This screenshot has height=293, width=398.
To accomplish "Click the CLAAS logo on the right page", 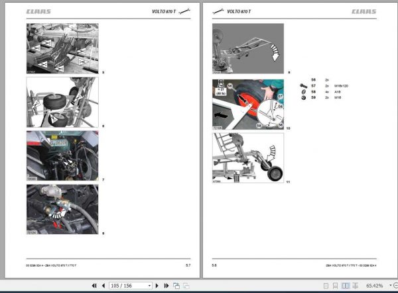I will tap(364, 11).
